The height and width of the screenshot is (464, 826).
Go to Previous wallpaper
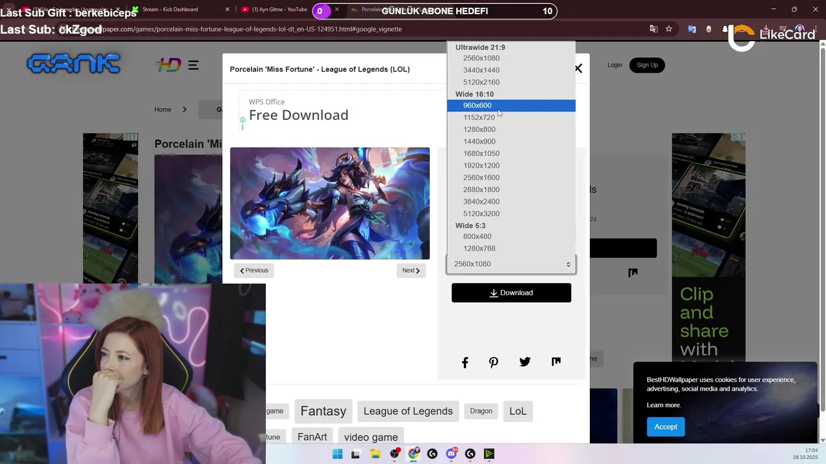tap(254, 271)
